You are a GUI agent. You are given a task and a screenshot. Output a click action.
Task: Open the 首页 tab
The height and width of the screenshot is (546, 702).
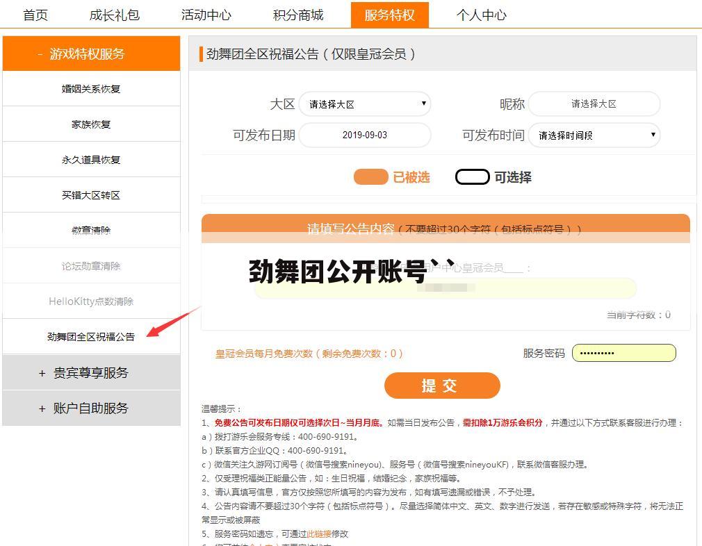(35, 15)
